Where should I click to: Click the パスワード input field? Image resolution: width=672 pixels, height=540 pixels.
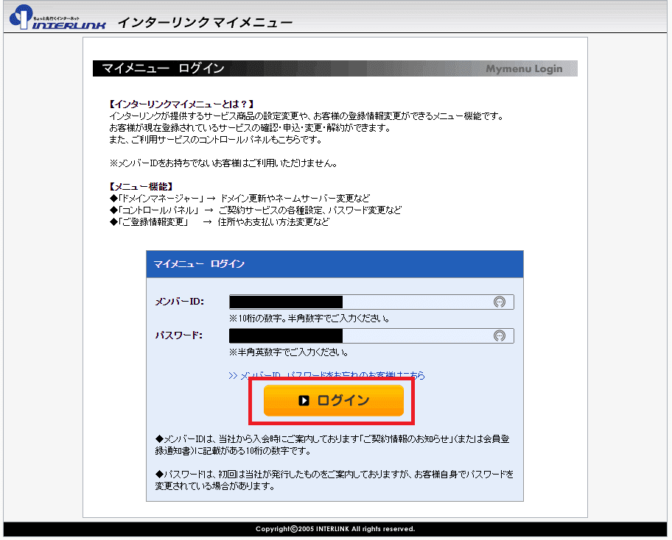[x=371, y=336]
